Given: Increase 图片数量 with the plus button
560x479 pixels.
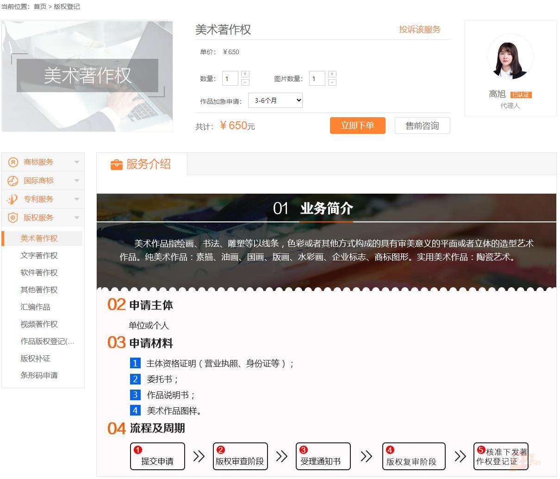Looking at the screenshot, I should tap(332, 74).
